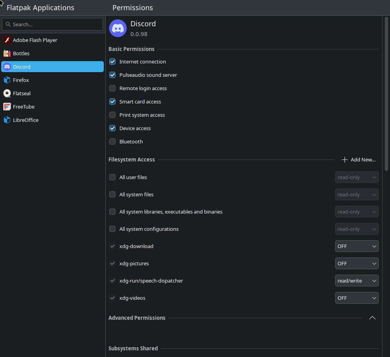Click the FreeTube app icon
390x357 pixels.
pos(7,107)
